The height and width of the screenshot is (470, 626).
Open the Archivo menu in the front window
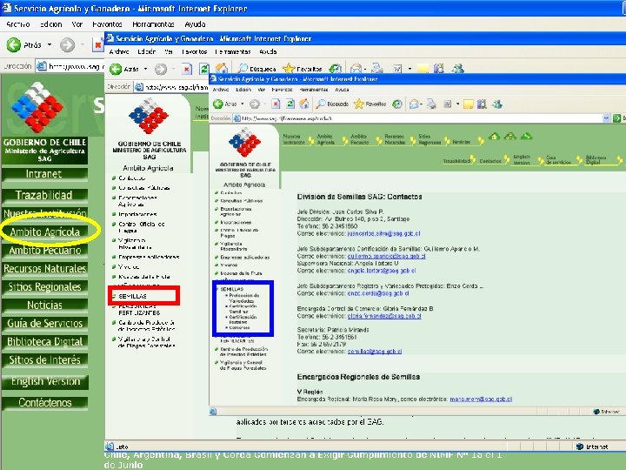[x=220, y=90]
